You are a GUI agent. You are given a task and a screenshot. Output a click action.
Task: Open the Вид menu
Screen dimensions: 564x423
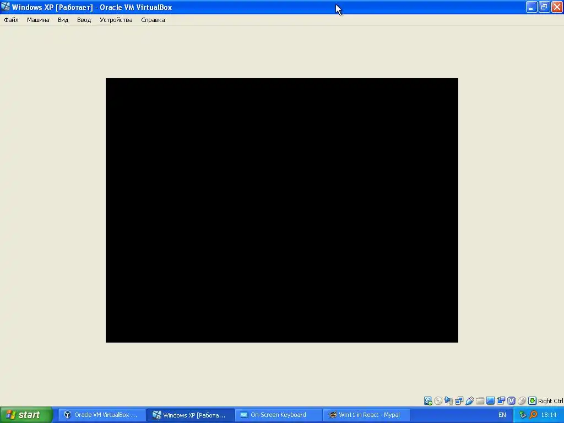63,20
